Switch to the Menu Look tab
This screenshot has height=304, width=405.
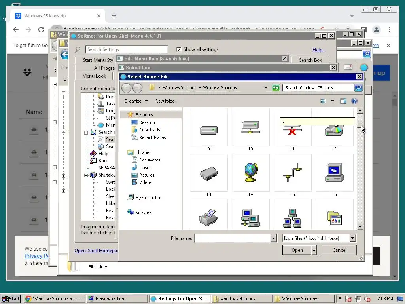[94, 76]
